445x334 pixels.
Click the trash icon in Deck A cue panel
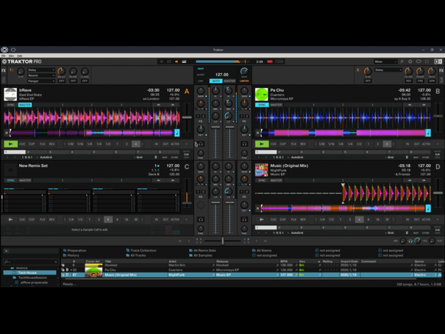[156, 157]
